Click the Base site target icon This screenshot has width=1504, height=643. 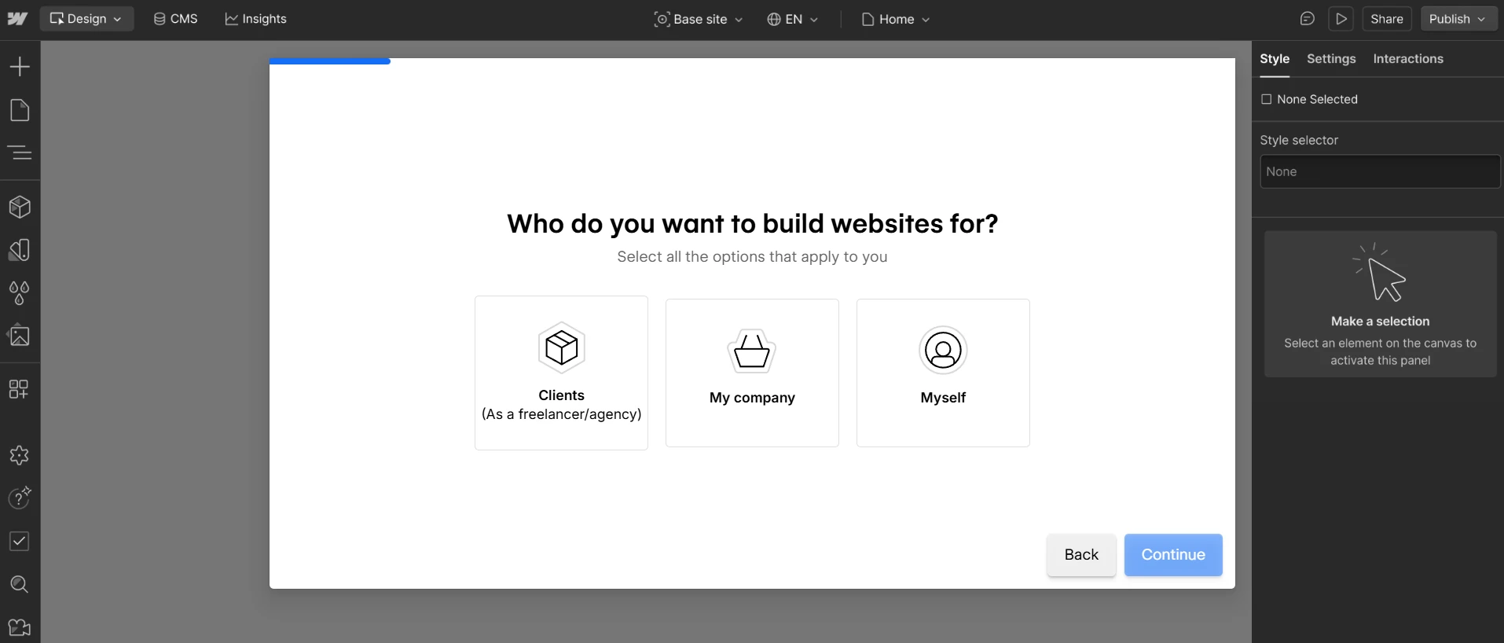tap(662, 19)
